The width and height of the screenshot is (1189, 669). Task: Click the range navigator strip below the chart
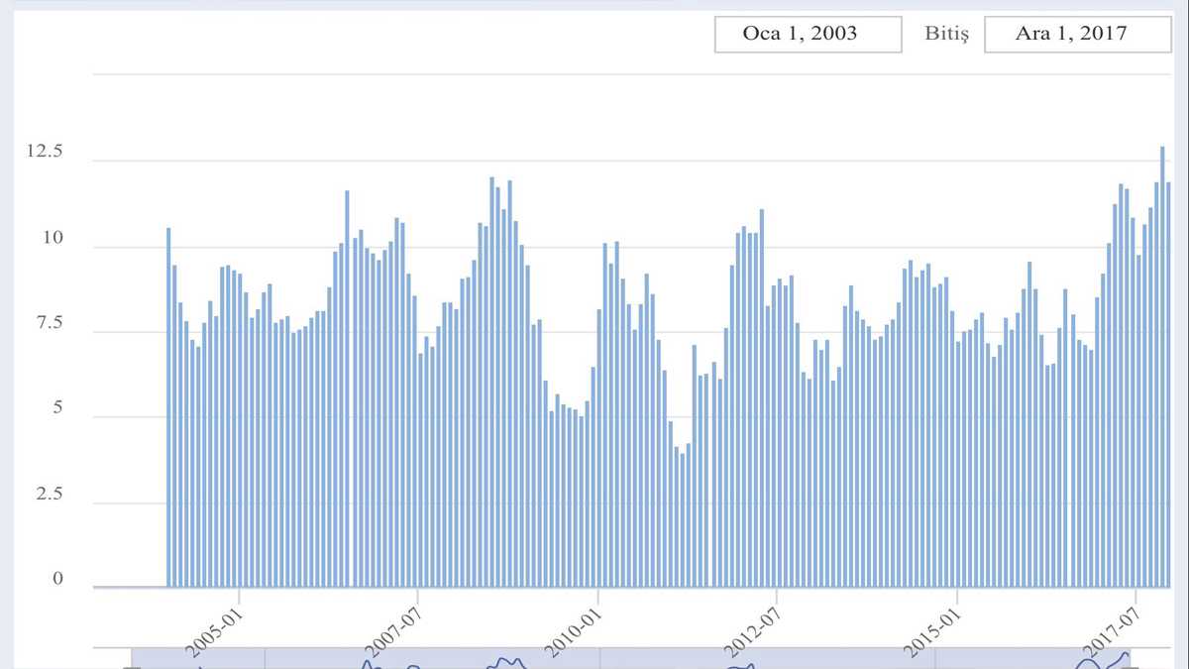point(634,659)
